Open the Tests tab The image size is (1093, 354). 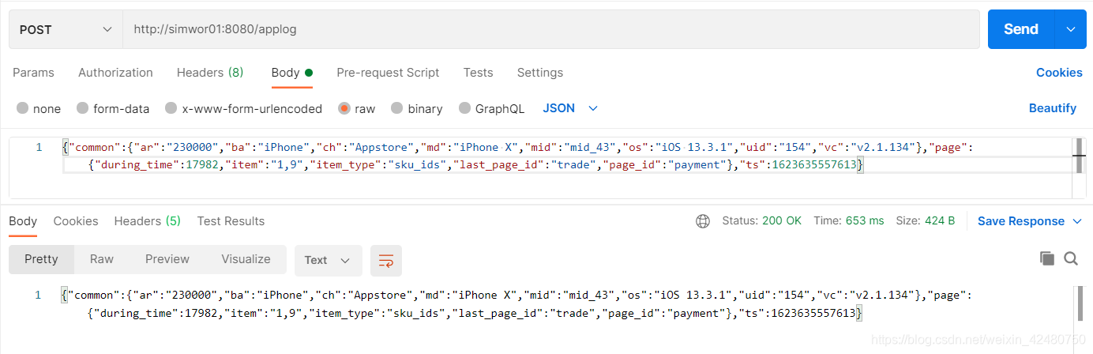pos(478,73)
